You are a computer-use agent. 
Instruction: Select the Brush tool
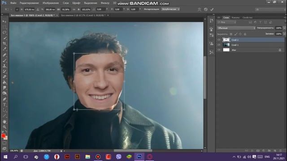click(4, 60)
